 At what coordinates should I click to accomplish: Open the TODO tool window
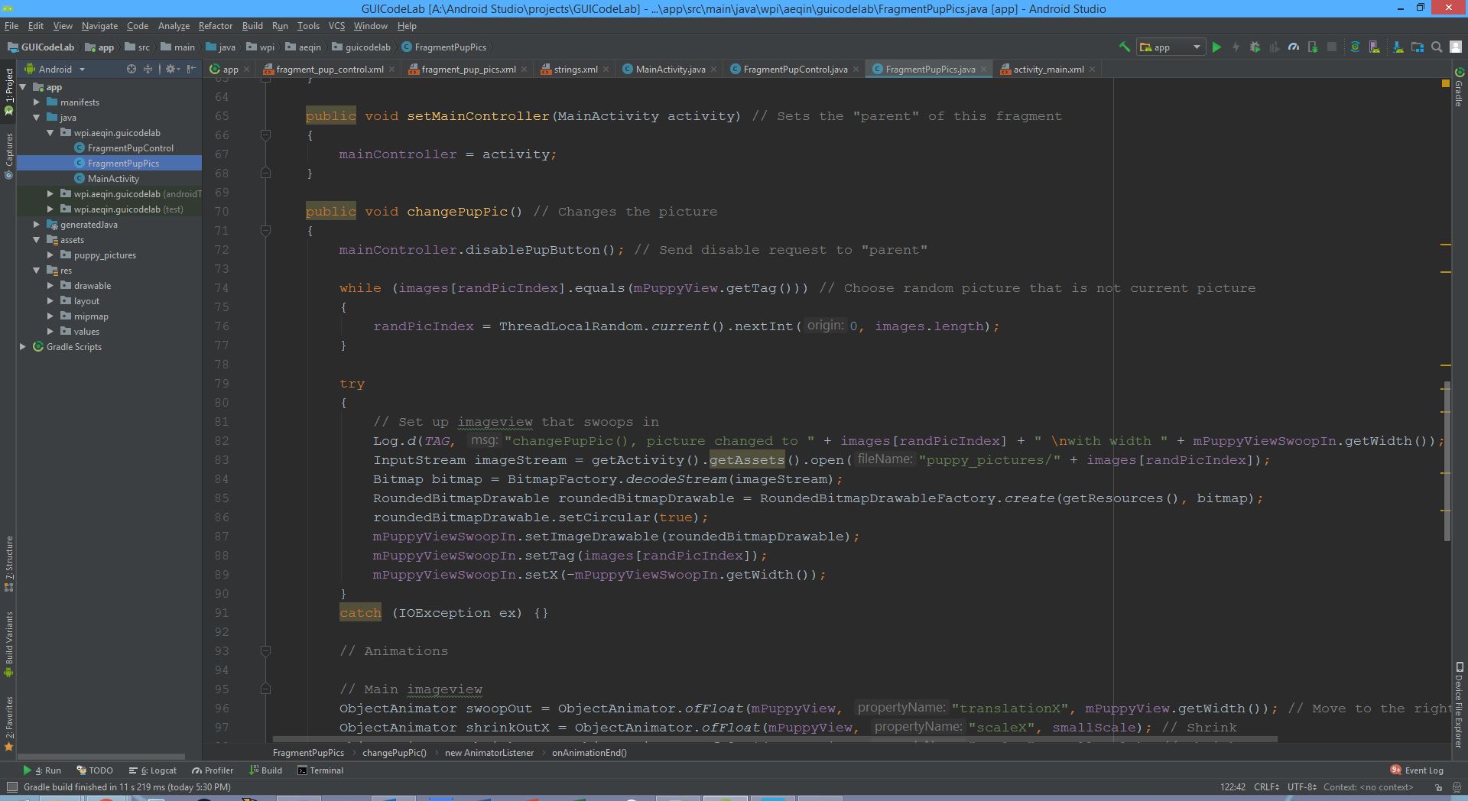point(95,770)
